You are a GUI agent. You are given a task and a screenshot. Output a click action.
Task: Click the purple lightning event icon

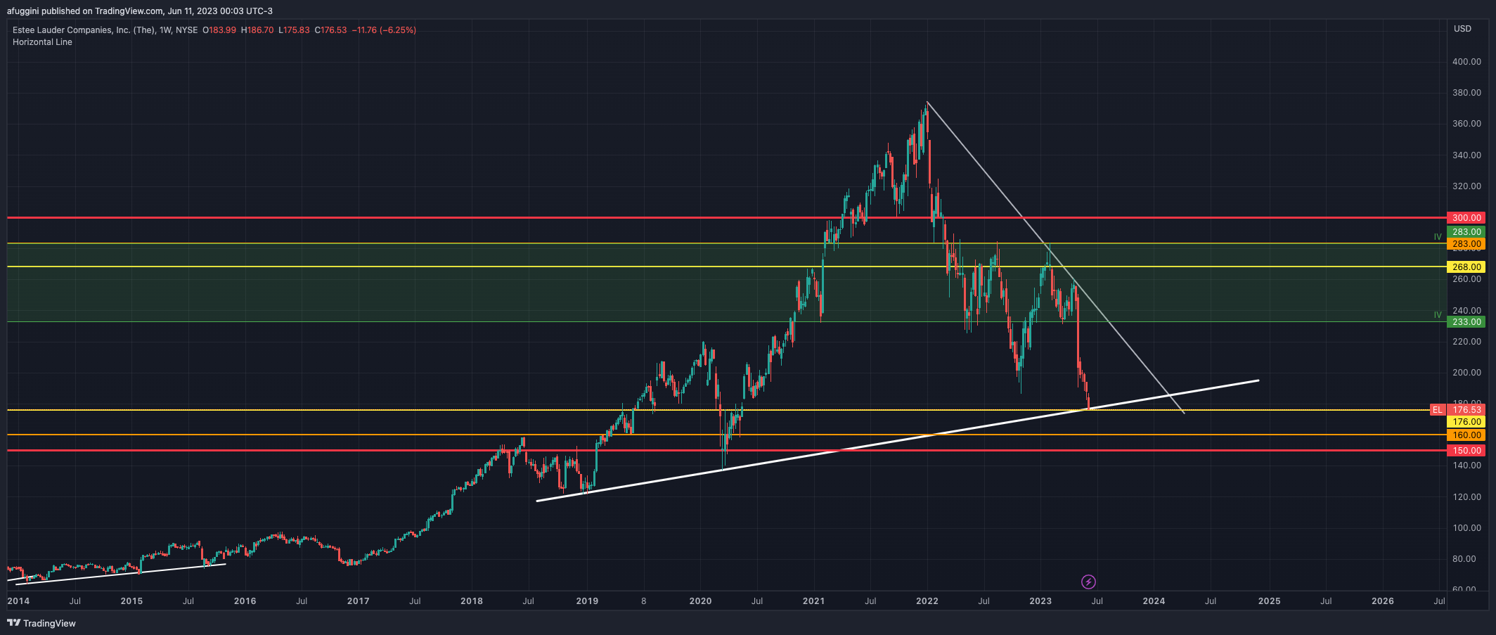(1088, 582)
